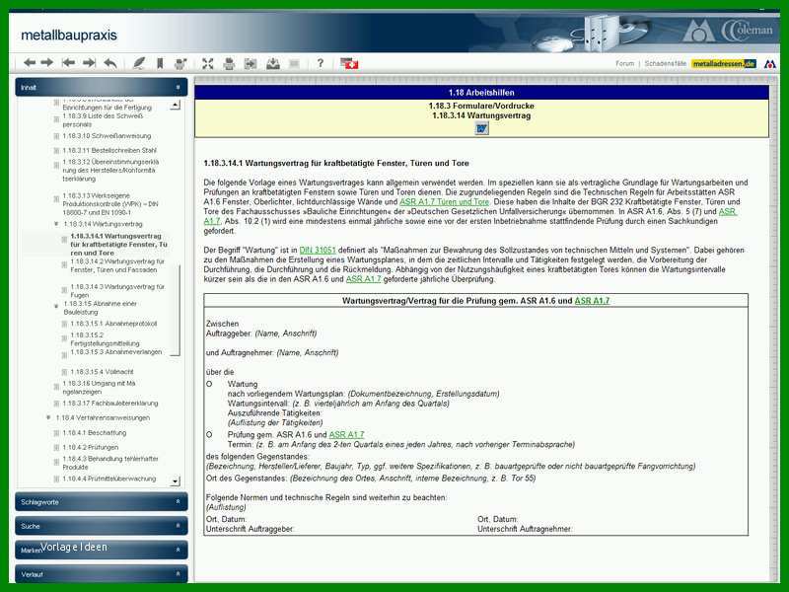Jump to last page arrow icon

tap(89, 63)
